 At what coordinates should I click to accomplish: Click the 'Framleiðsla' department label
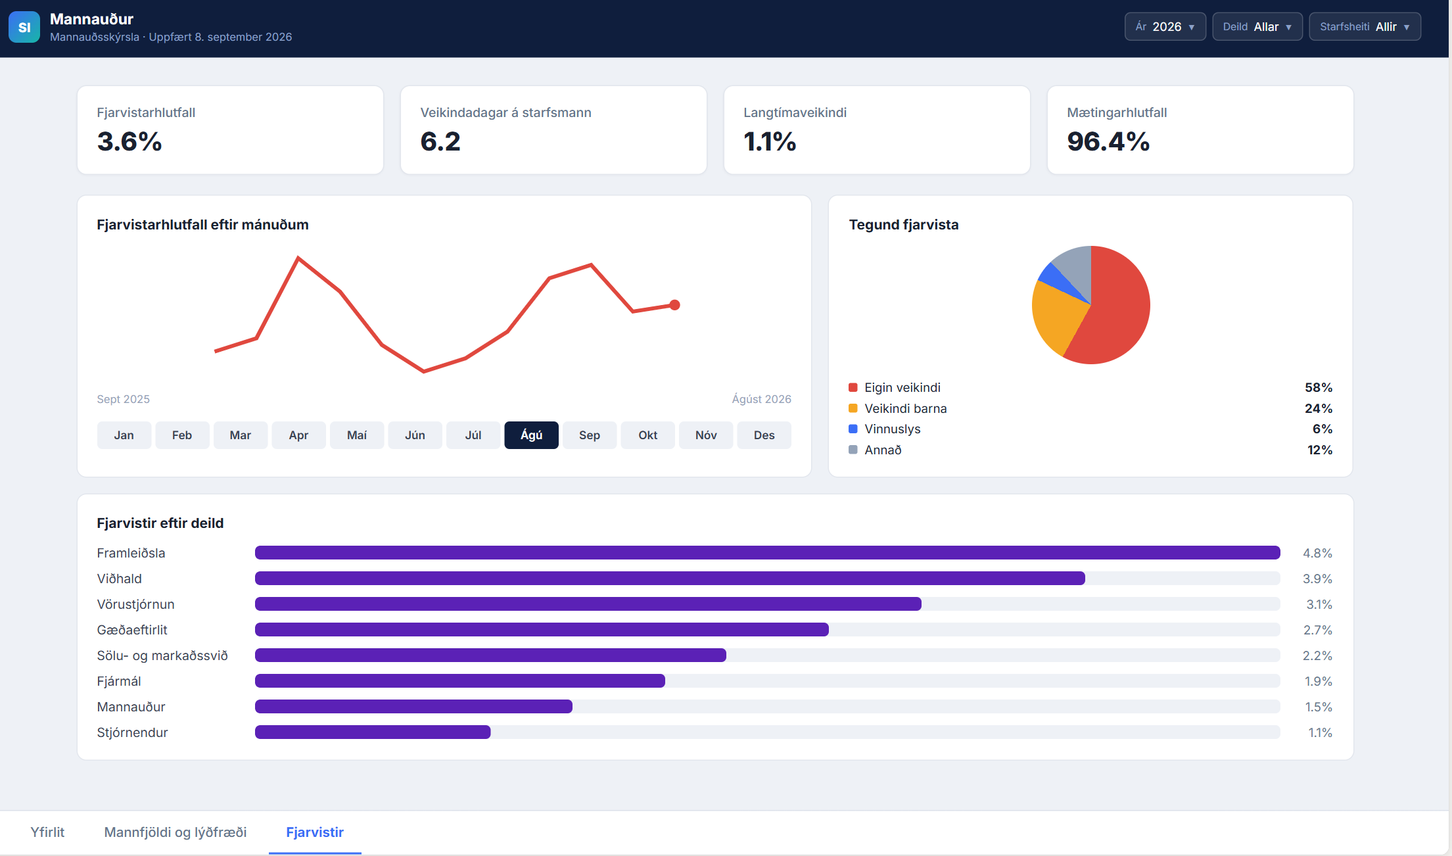[131, 553]
